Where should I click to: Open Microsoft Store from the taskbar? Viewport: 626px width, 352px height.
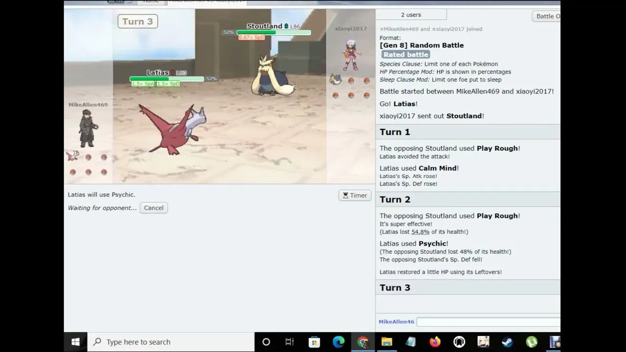(x=314, y=342)
